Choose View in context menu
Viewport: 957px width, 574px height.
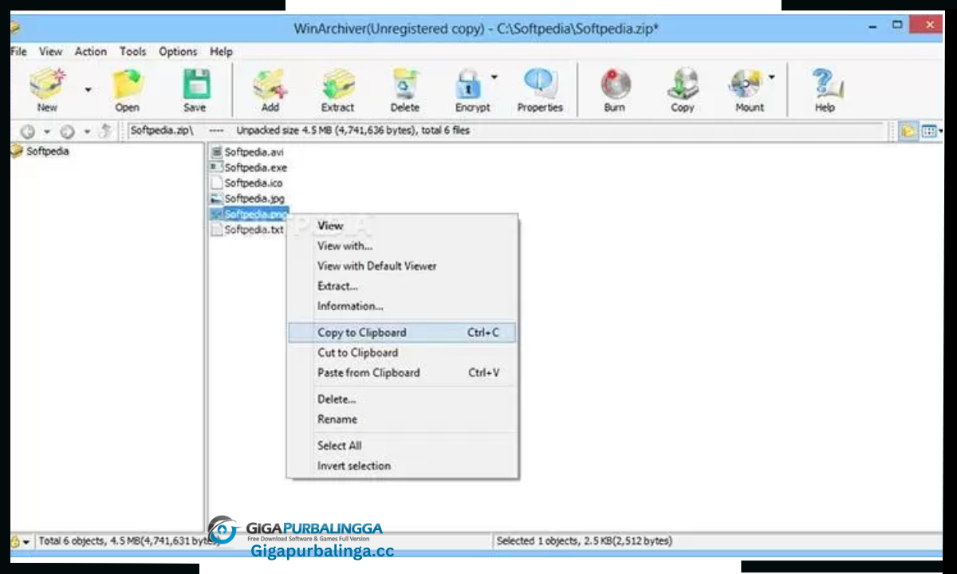(x=403, y=226)
